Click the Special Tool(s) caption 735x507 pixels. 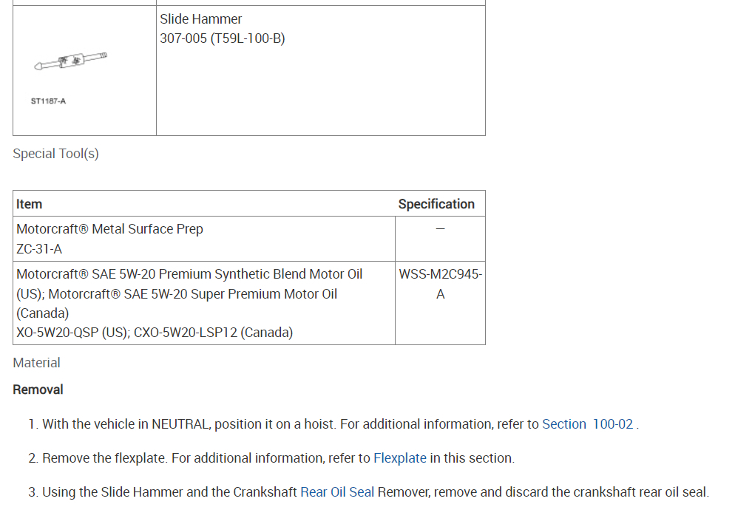(x=55, y=154)
